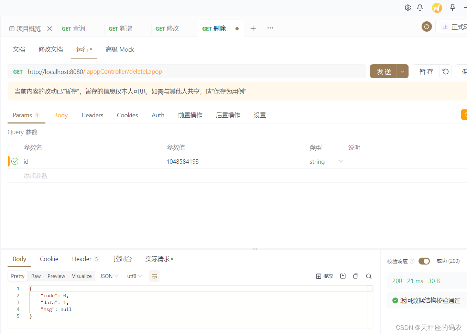Switch to the GET 修改 tab
This screenshot has height=334, width=467.
167,29
